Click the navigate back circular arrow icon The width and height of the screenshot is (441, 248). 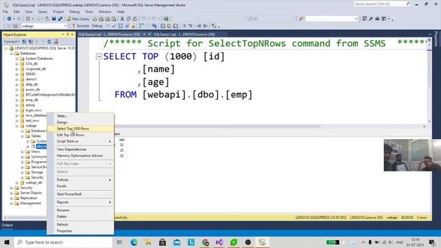click(x=9, y=19)
